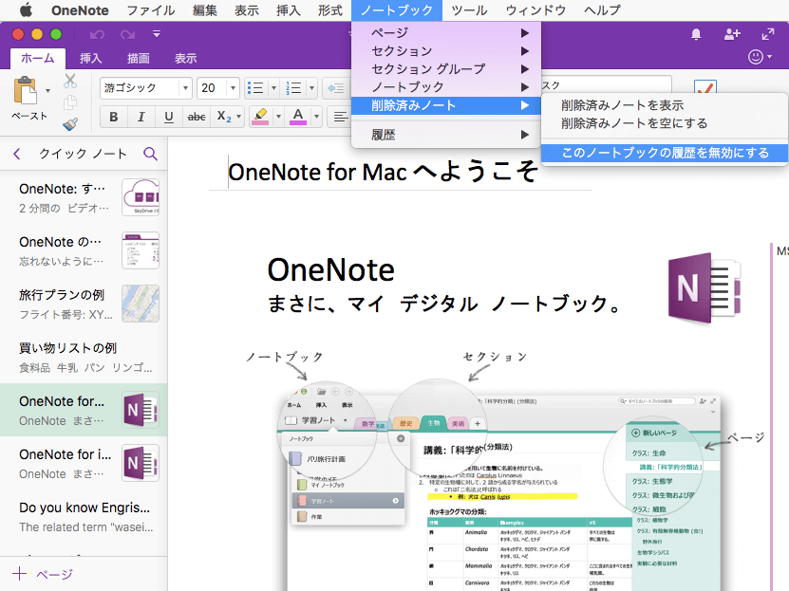Open the font size 20 dropdown
This screenshot has width=789, height=591.
pos(233,88)
